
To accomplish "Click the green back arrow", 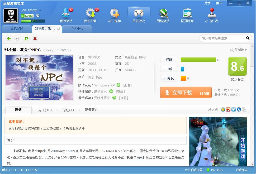I will [9, 38].
